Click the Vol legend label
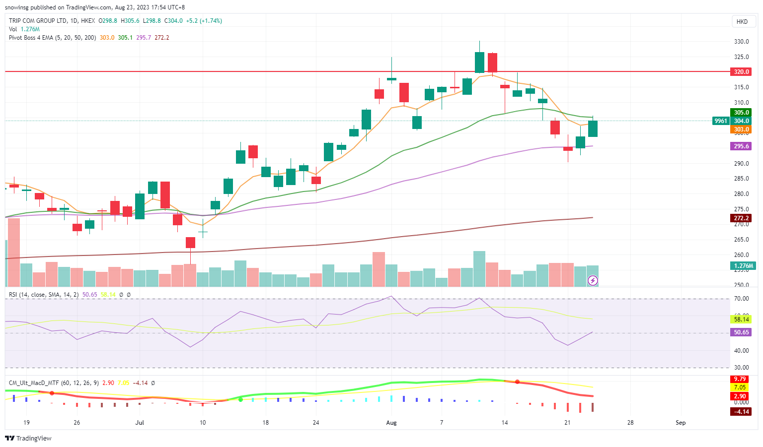 13,29
